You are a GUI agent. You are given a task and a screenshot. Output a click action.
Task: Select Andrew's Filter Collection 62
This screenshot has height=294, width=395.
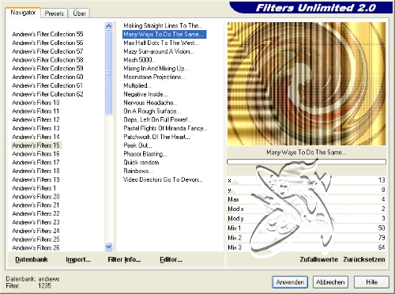click(x=47, y=94)
